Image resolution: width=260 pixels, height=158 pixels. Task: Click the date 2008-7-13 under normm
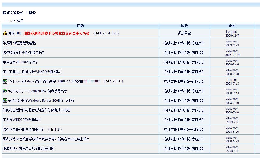(232, 84)
